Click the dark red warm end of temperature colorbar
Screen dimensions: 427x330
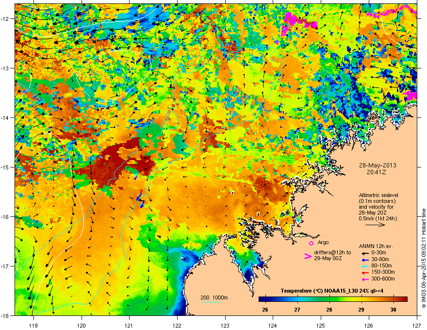(404, 299)
